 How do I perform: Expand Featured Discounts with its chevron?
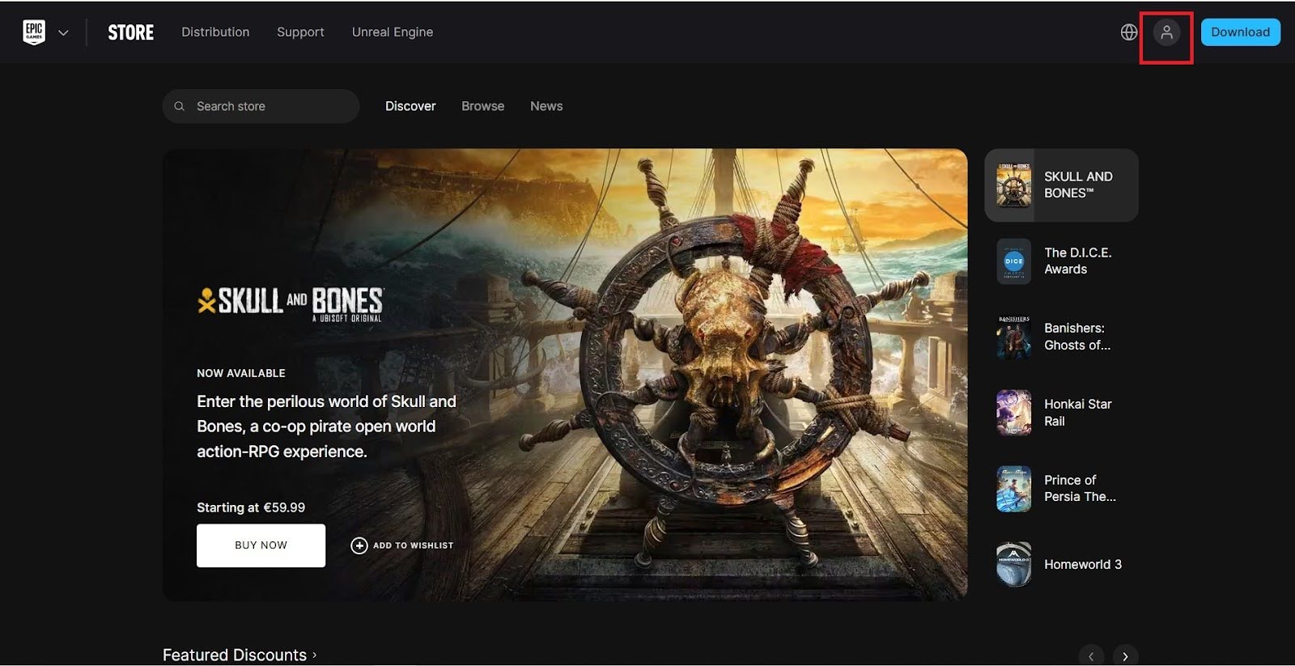(315, 655)
